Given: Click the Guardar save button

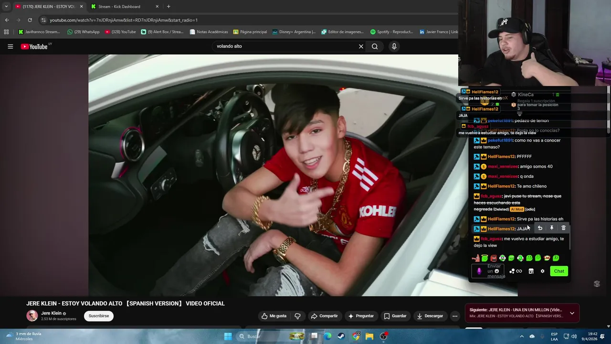Looking at the screenshot, I should [395, 316].
